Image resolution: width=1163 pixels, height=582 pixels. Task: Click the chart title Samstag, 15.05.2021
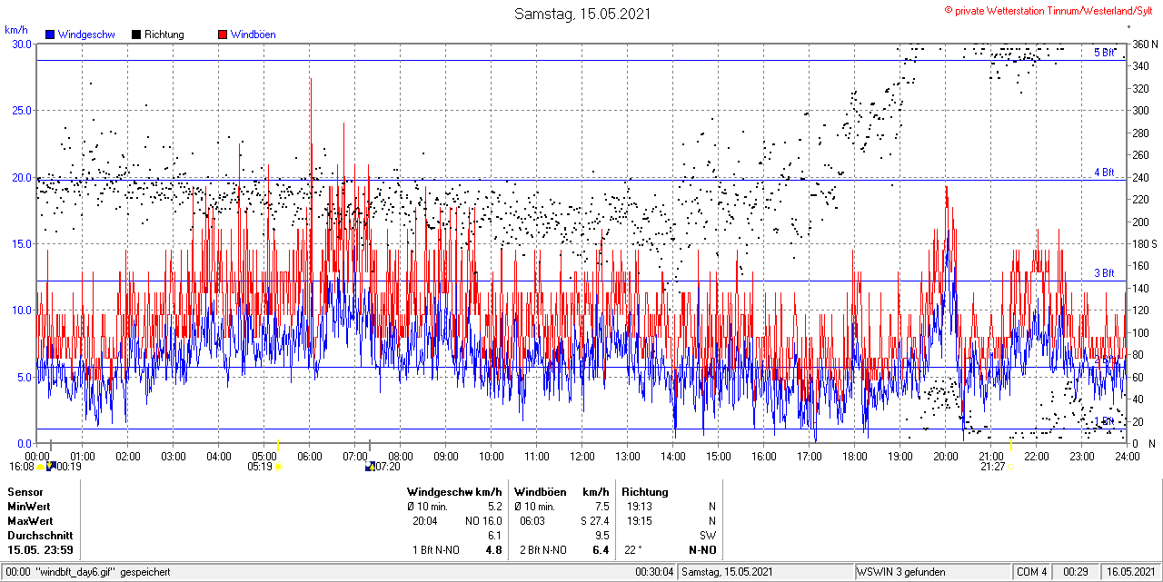pyautogui.click(x=582, y=14)
